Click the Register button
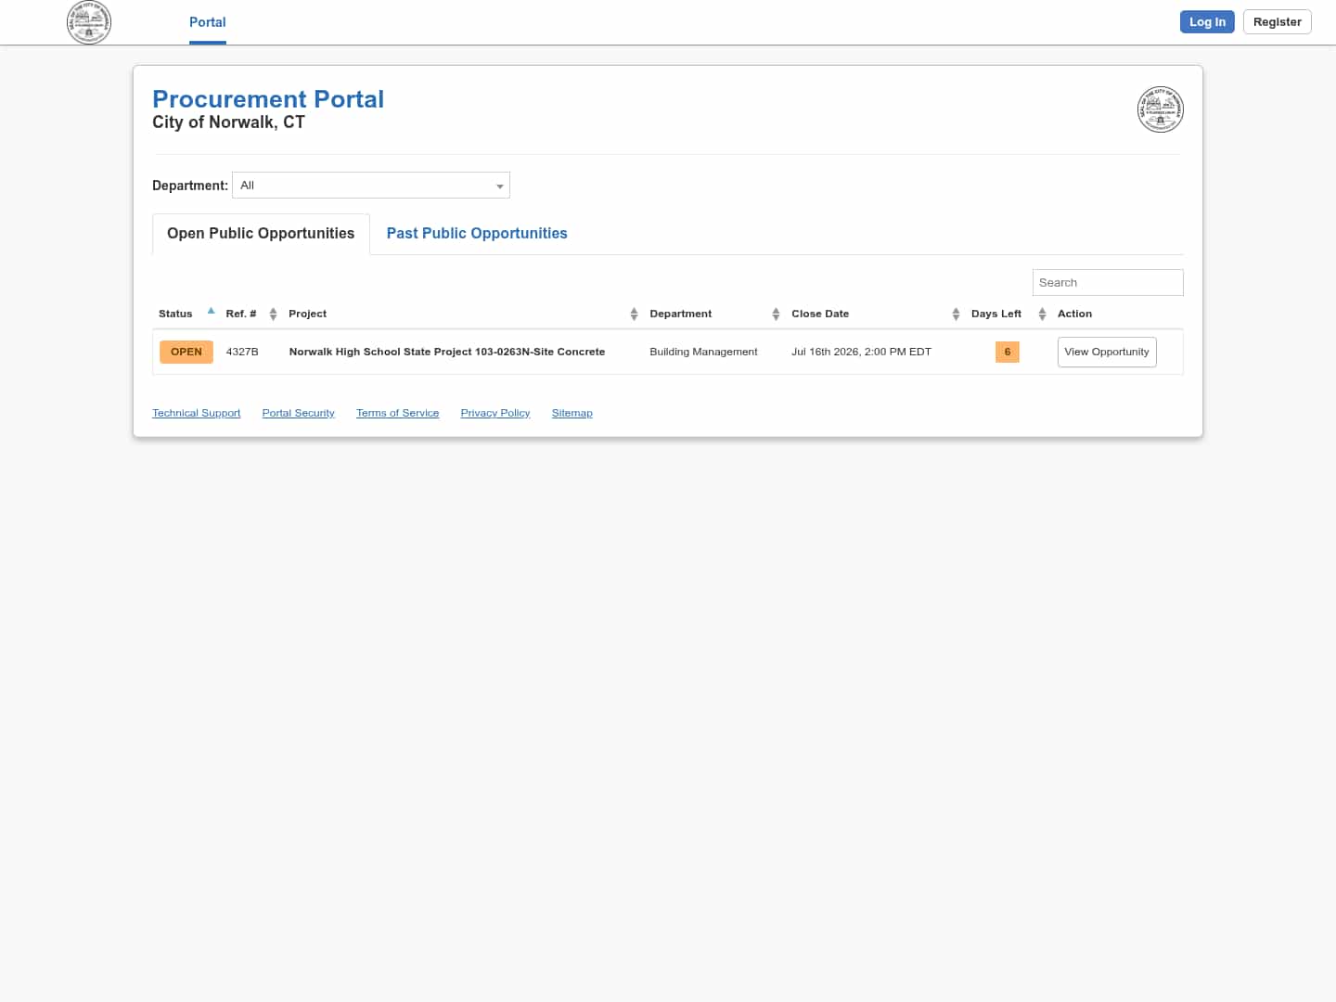Viewport: 1336px width, 1002px height. pyautogui.click(x=1277, y=22)
